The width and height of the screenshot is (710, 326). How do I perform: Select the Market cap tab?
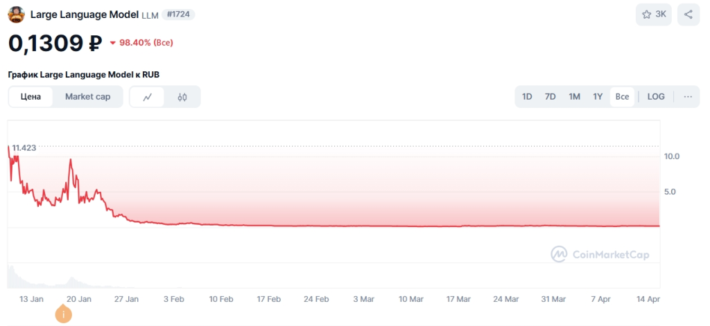click(88, 97)
